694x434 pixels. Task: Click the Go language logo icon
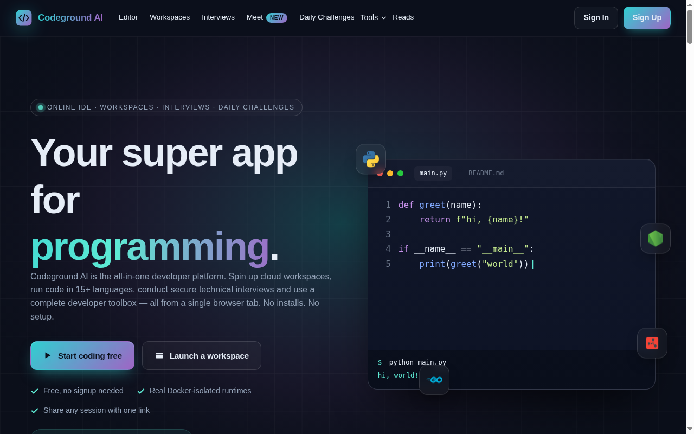(434, 380)
